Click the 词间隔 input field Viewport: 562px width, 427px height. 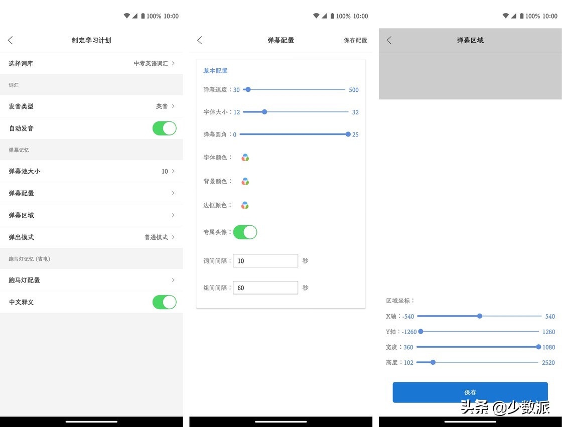(x=265, y=260)
